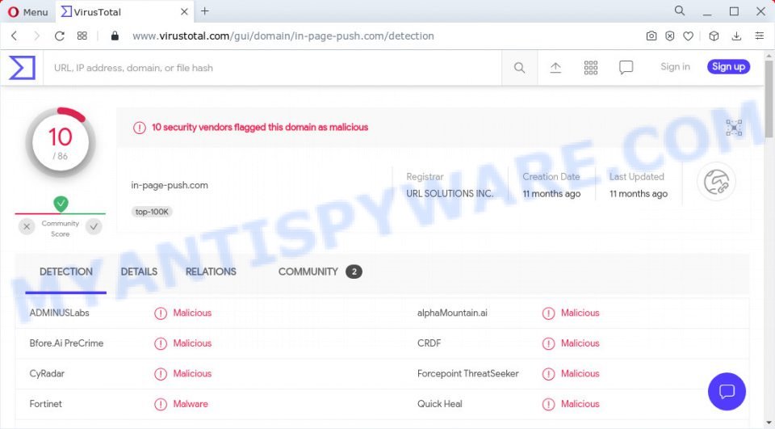The height and width of the screenshot is (429, 775).
Task: Open Speed Dial start page
Action: click(x=82, y=36)
